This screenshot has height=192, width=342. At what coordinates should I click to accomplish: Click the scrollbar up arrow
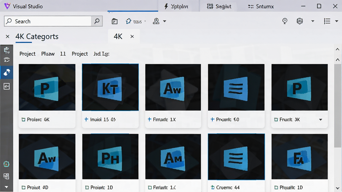(x=337, y=60)
